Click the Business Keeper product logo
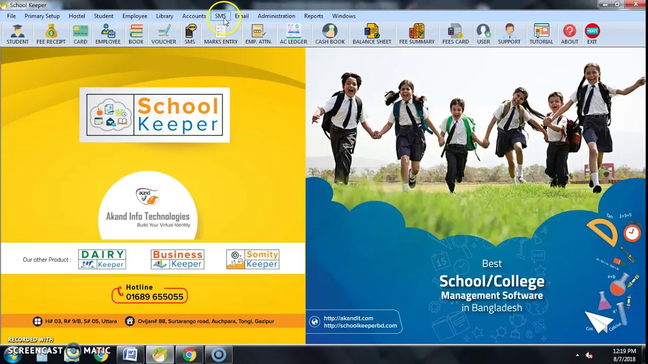Viewport: 648px width, 364px height. click(x=178, y=259)
